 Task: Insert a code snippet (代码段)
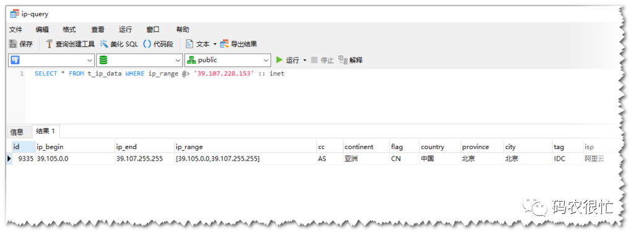[158, 44]
